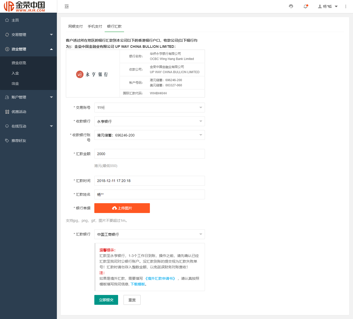This screenshot has width=353, height=319.
Task: Click the 资金管理 coin icon
Action: (x=7, y=49)
